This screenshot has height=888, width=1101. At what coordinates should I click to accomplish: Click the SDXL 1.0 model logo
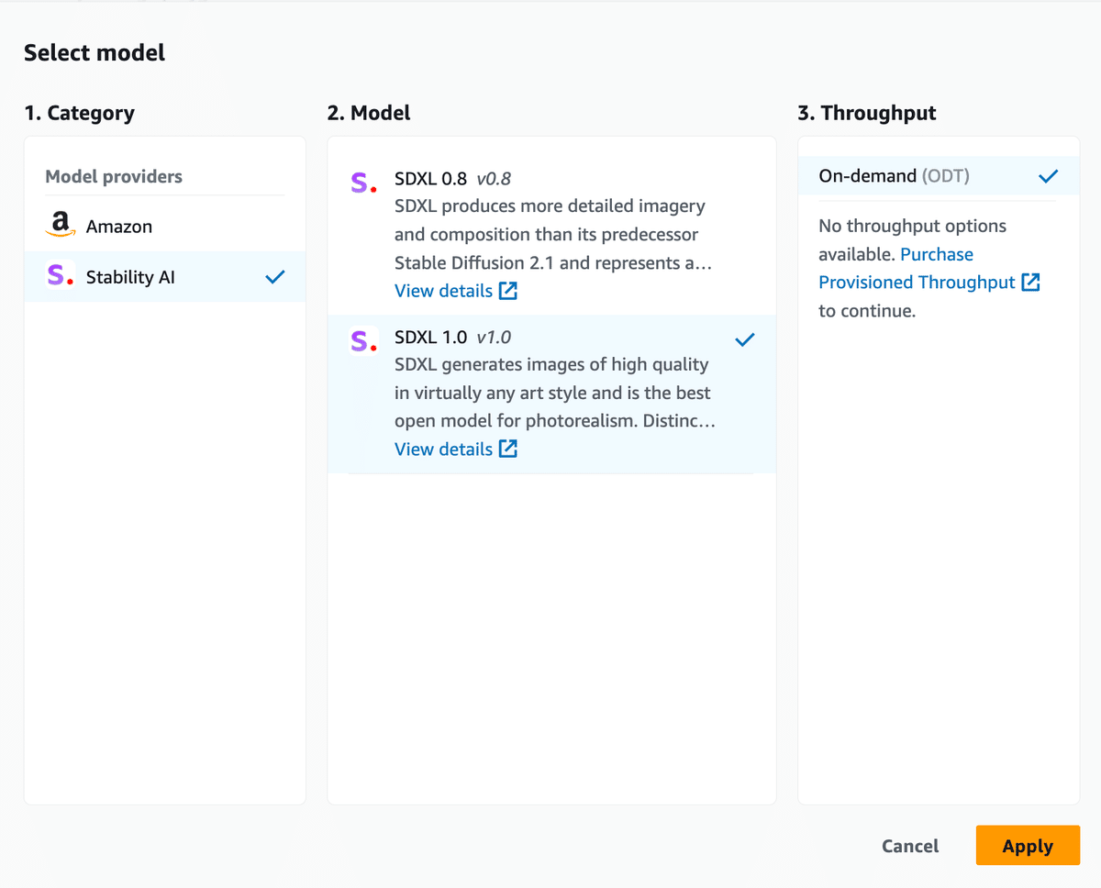pyautogui.click(x=363, y=341)
